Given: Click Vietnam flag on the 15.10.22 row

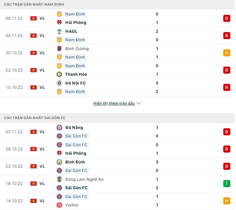Looking at the screenshot, I should point(34,87).
